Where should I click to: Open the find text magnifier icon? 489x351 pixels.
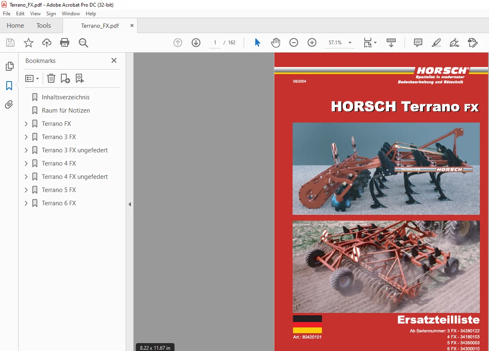tap(83, 43)
